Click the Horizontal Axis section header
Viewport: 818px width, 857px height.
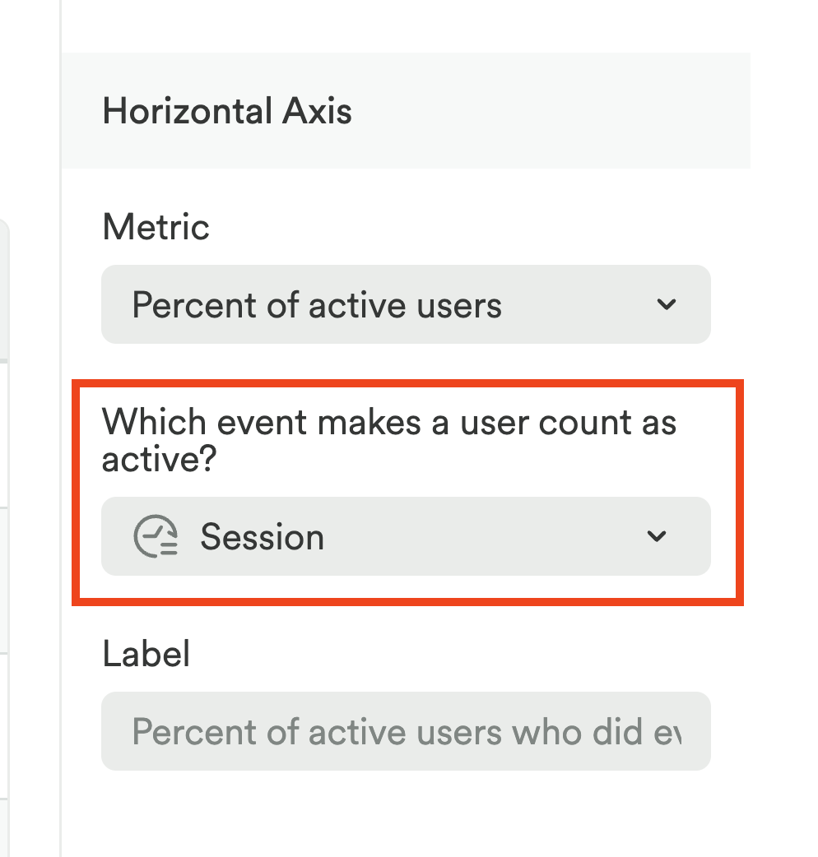click(227, 111)
